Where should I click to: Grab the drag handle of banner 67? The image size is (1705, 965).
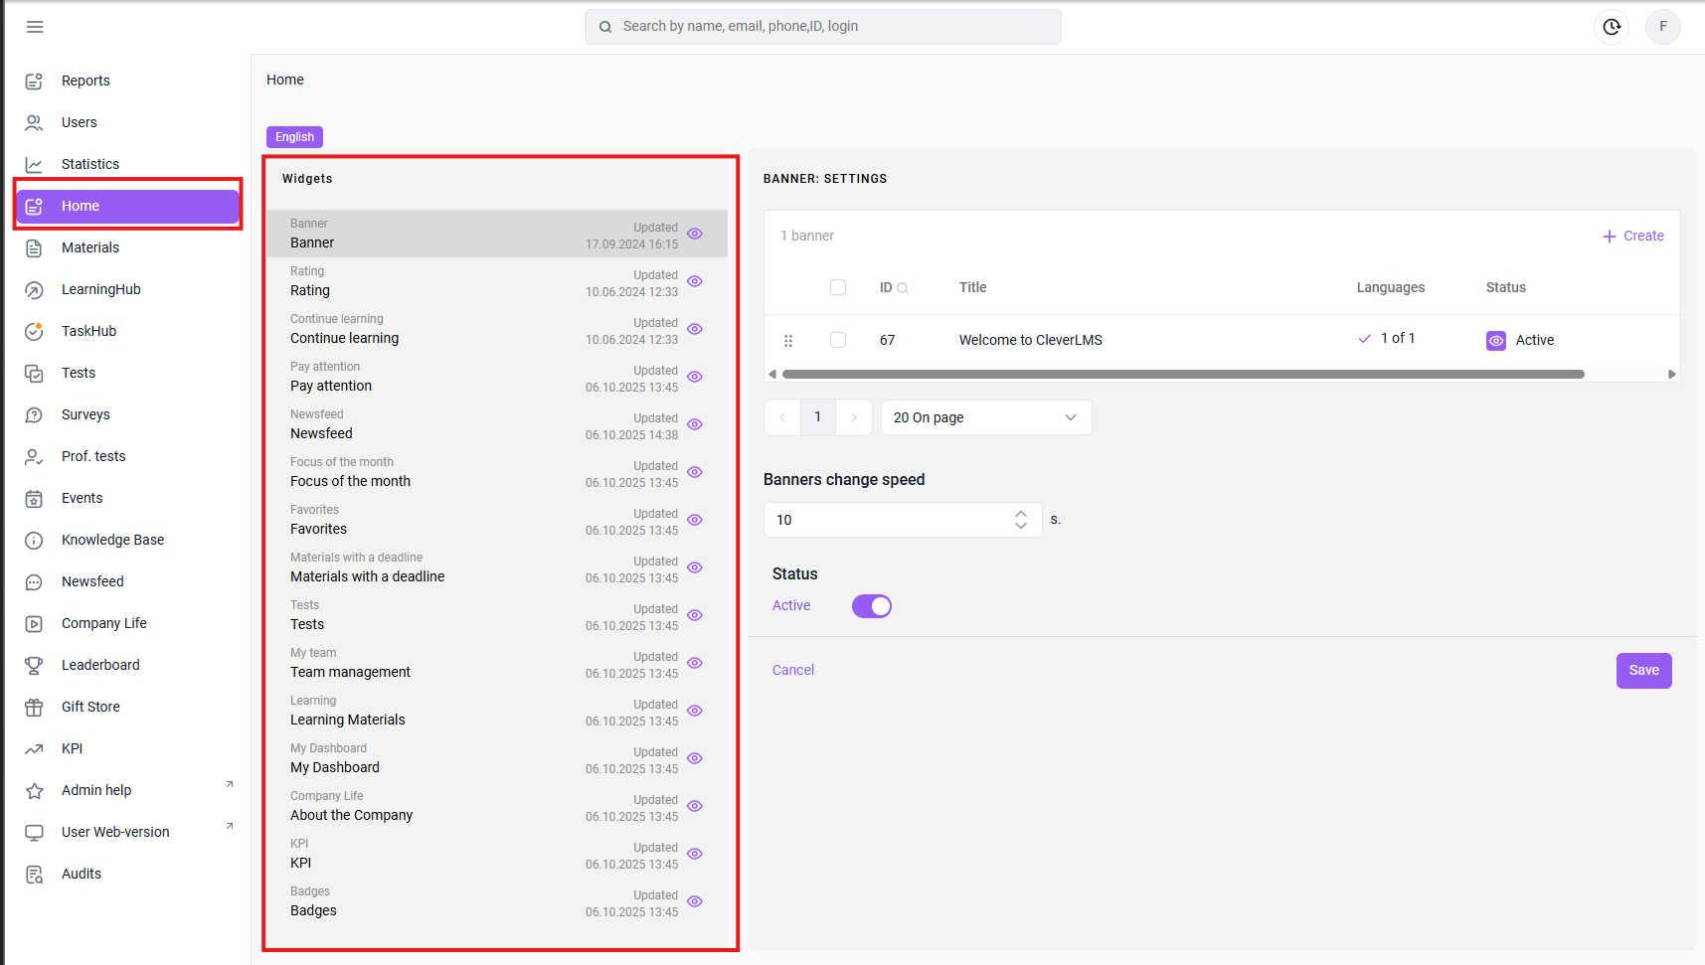(x=788, y=340)
